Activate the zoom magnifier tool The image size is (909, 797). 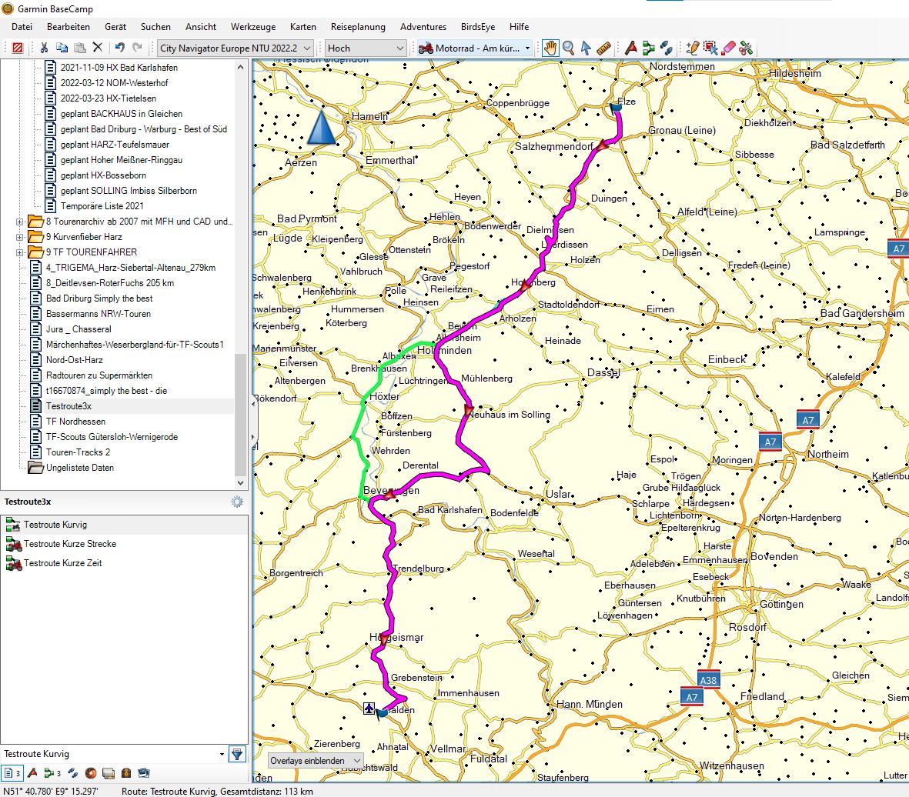[568, 48]
